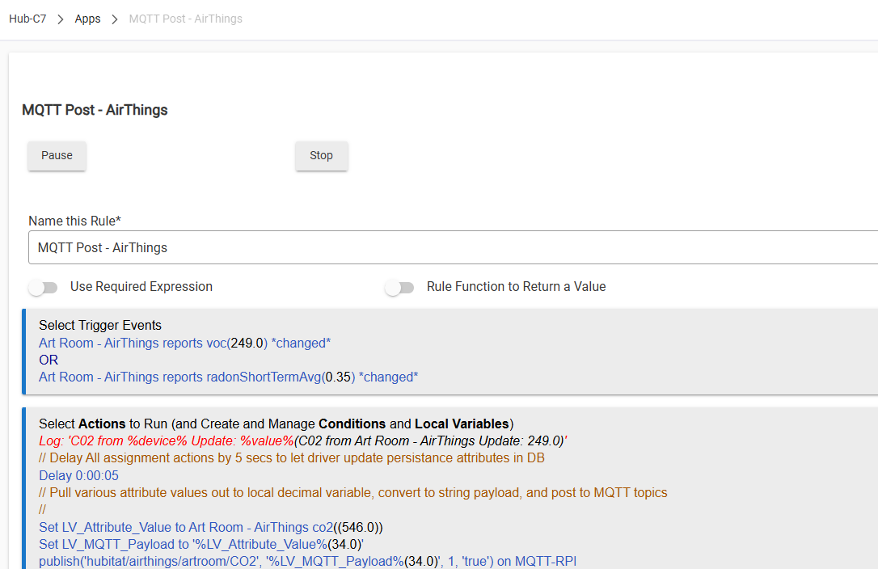Go to Apps breadcrumb
Viewport: 878px width, 569px height.
(x=87, y=19)
